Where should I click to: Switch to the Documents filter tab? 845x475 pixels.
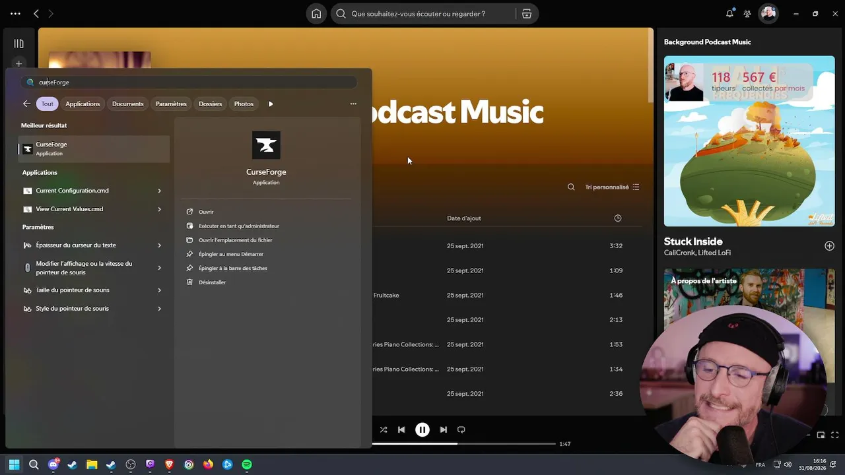(128, 104)
